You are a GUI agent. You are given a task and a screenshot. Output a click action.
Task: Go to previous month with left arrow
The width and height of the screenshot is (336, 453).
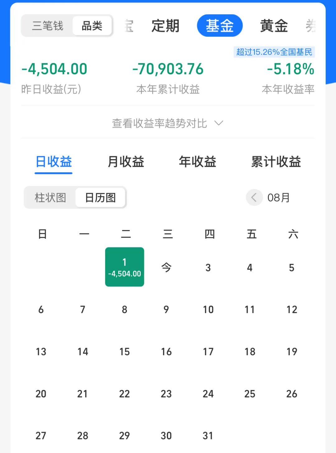254,197
